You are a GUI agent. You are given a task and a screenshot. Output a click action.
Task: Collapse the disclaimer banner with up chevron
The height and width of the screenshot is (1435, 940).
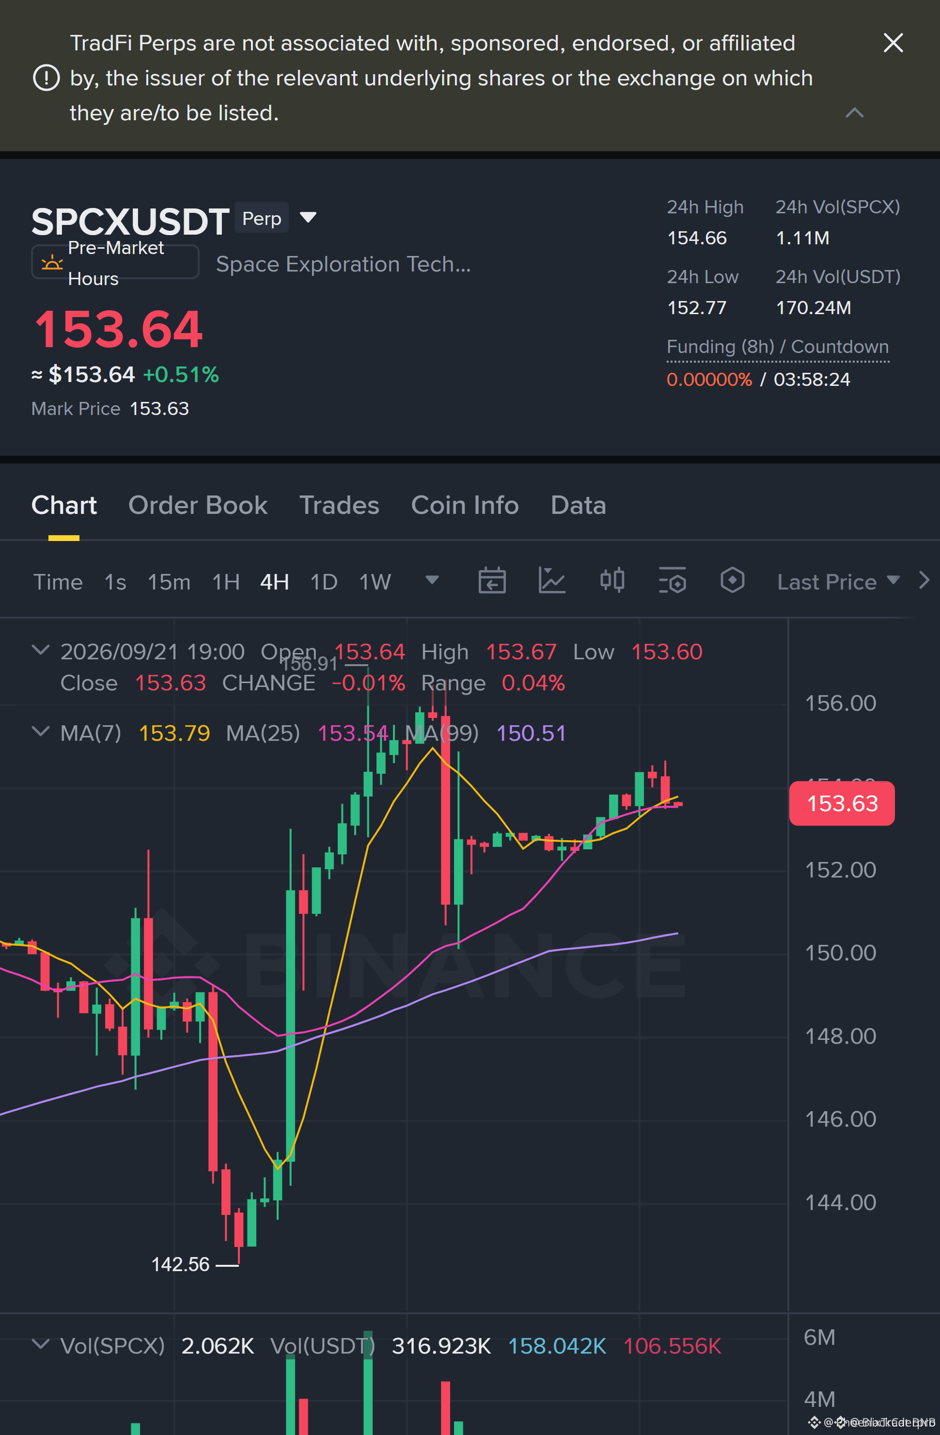pyautogui.click(x=854, y=113)
